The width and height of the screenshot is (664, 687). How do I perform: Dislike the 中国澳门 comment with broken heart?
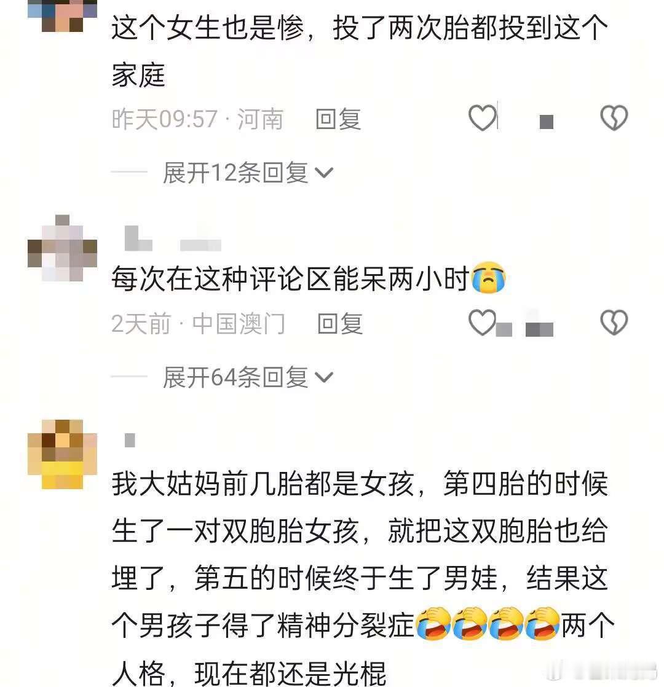click(614, 323)
